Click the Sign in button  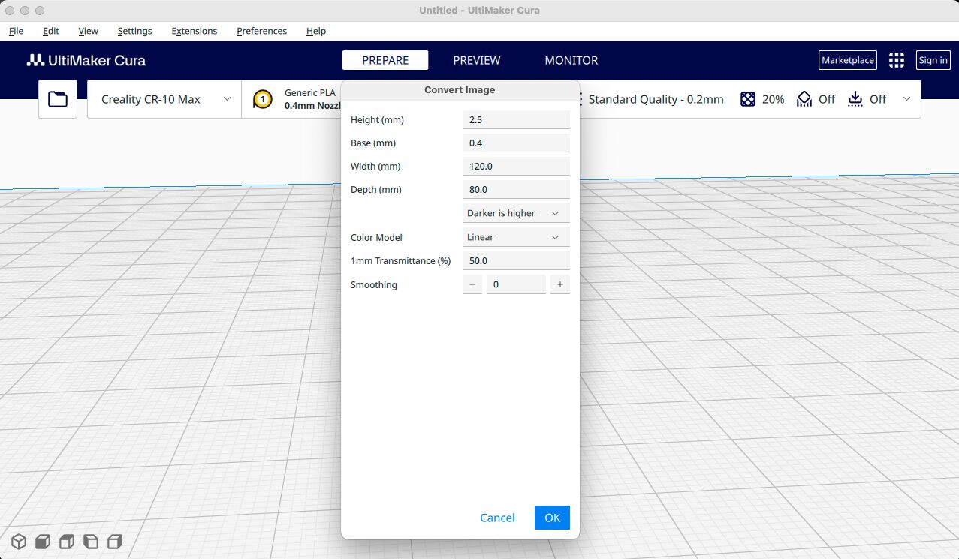click(x=933, y=60)
